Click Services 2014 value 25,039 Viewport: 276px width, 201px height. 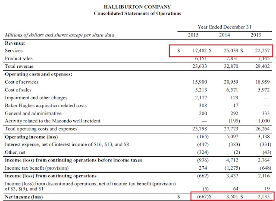coord(231,51)
